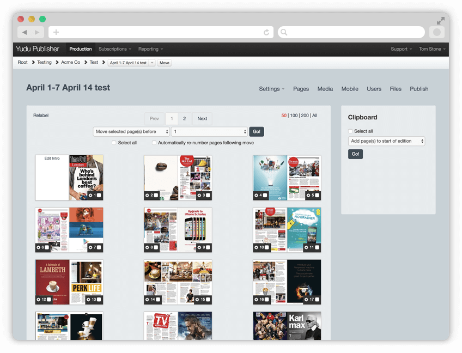Open the gear menu for page 14
The height and width of the screenshot is (353, 462).
147,300
